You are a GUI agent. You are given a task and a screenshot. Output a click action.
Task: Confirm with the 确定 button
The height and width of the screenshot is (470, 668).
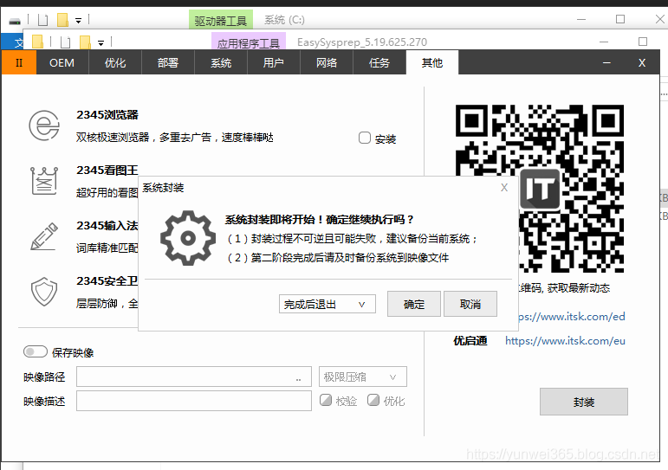413,304
